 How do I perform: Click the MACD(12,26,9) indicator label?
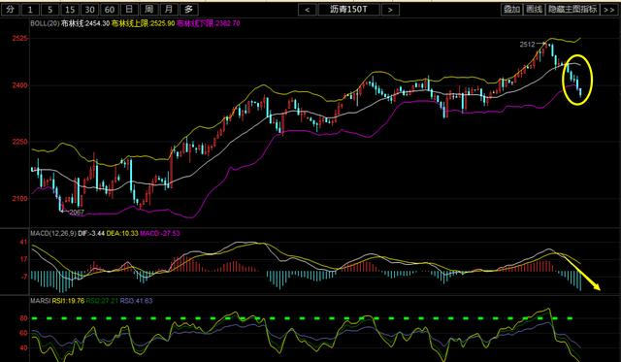pos(53,233)
